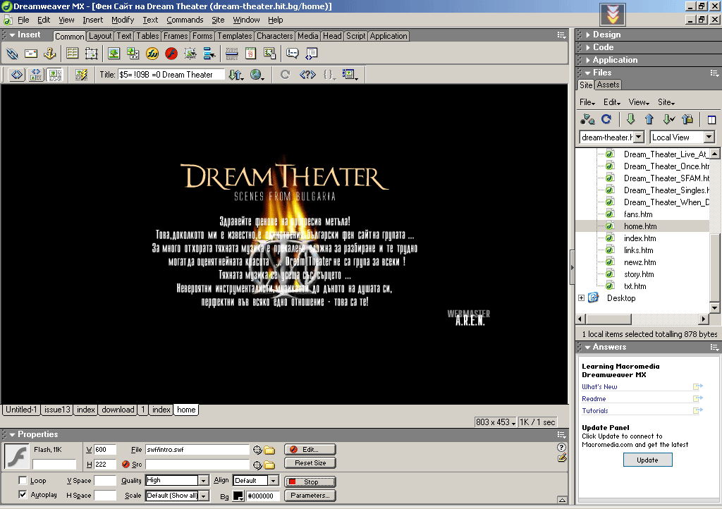Viewport: 722px width, 509px height.
Task: Open Properties panel help question mark
Action: (x=561, y=447)
